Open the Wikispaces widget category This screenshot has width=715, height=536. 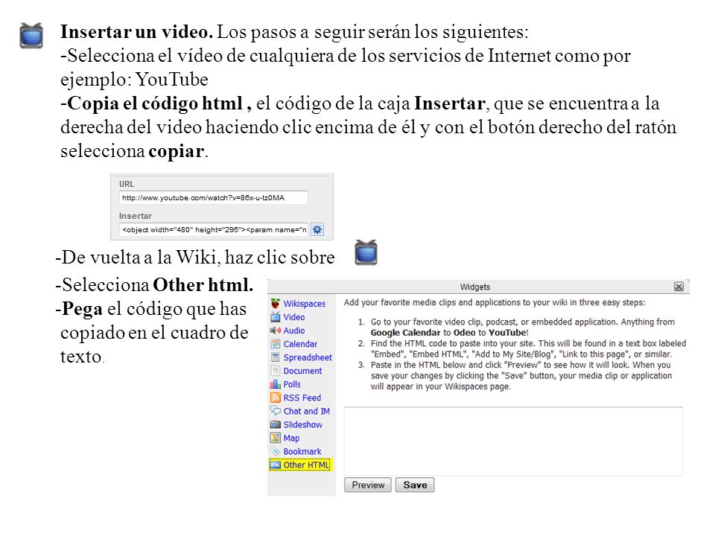point(304,304)
